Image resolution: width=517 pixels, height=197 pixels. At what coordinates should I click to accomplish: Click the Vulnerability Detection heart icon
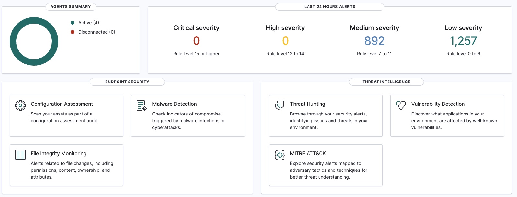pos(401,105)
